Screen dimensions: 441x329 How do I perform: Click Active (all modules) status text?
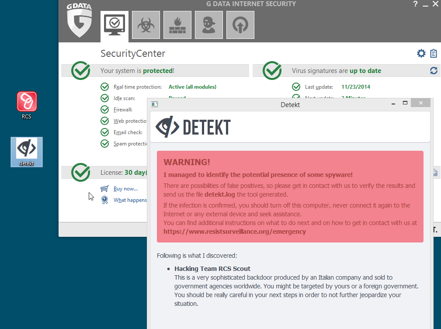tap(192, 87)
